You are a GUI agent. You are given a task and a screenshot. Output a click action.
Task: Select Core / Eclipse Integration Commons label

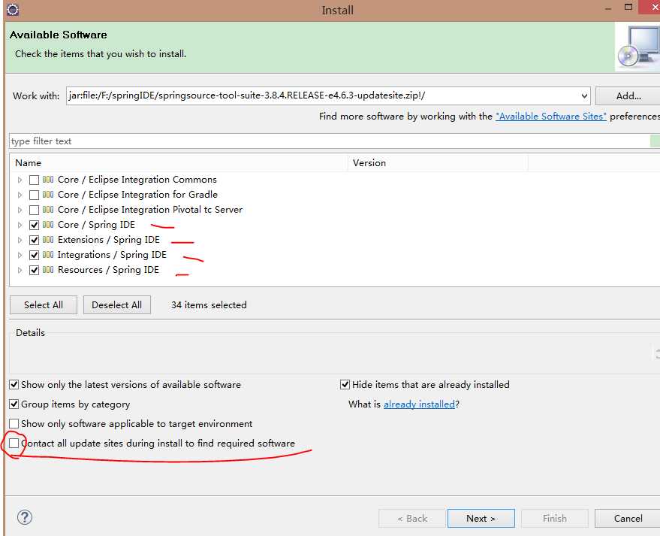coord(137,180)
